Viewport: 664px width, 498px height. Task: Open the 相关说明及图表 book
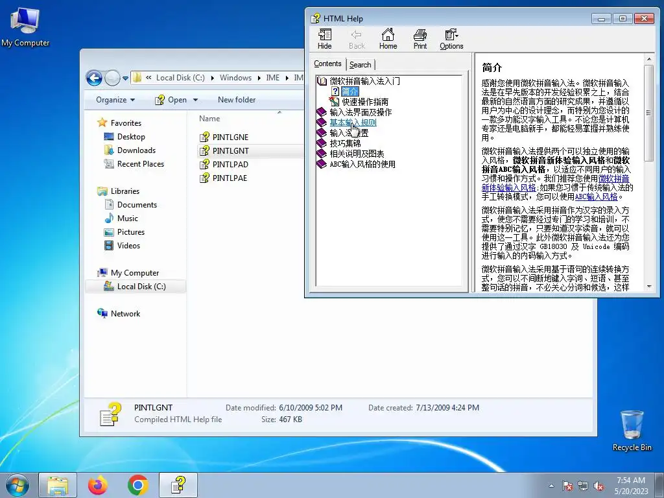click(x=357, y=154)
